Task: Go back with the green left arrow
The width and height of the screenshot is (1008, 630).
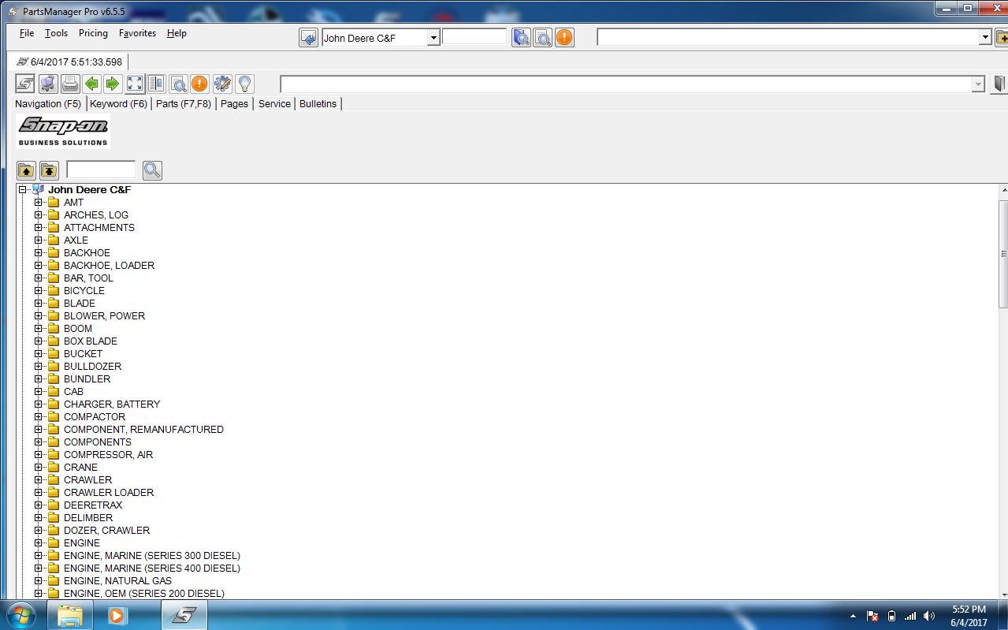Action: (x=92, y=84)
